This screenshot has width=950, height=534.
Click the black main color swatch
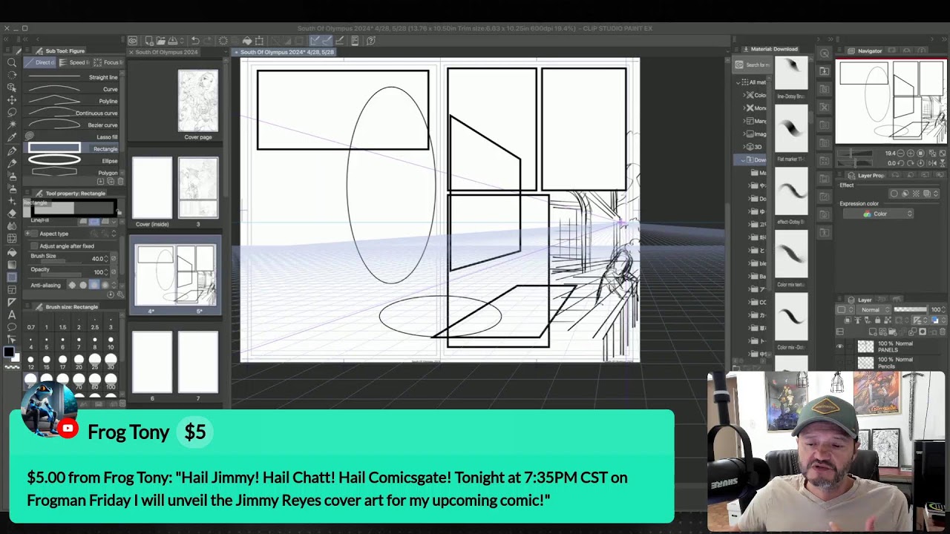click(x=9, y=352)
